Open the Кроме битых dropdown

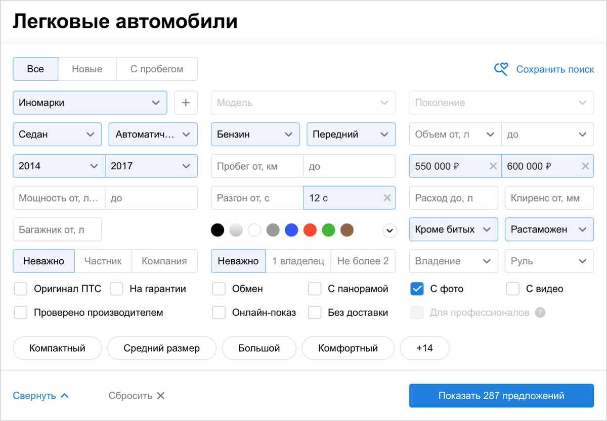454,229
